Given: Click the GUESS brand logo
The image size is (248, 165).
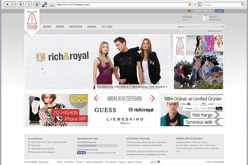Looking at the screenshot, I should tap(105, 110).
